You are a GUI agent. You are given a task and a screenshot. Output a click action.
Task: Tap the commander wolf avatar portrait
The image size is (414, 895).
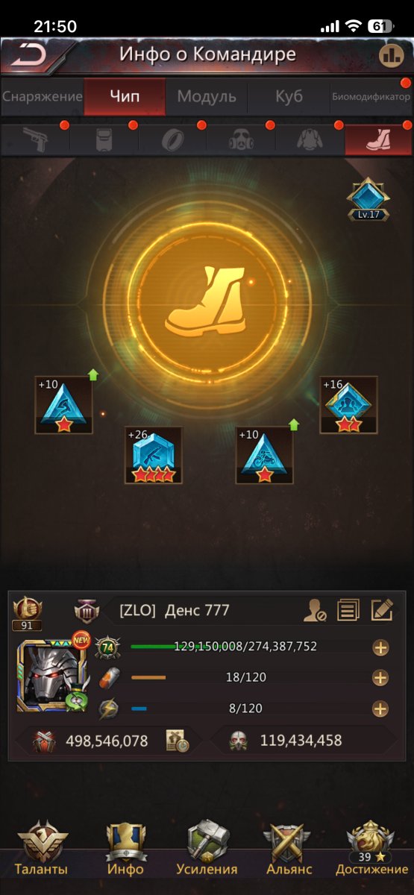[x=47, y=675]
